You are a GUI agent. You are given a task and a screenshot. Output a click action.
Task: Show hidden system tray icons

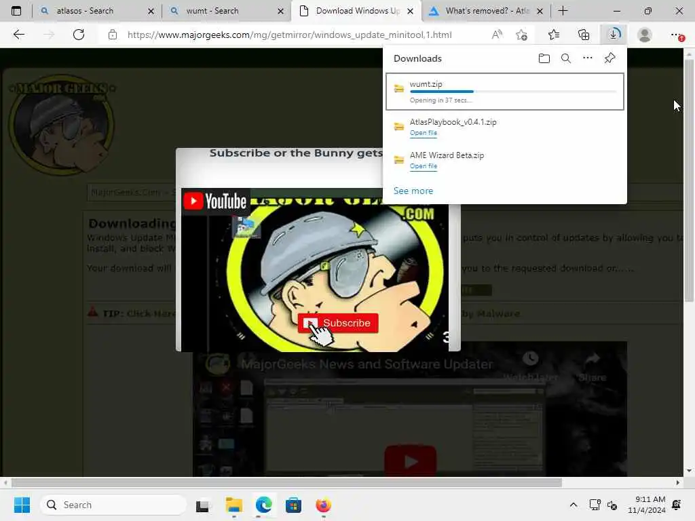573,505
